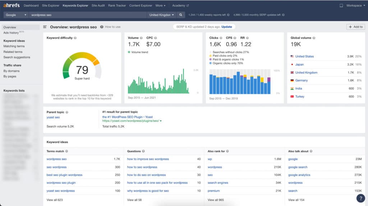Open Rank Tracker
This screenshot has height=206, width=368.
pyautogui.click(x=117, y=5)
